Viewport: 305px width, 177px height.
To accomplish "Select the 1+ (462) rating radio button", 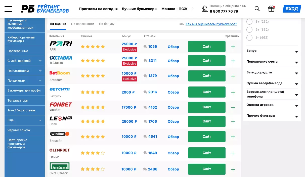I will pos(249,37).
